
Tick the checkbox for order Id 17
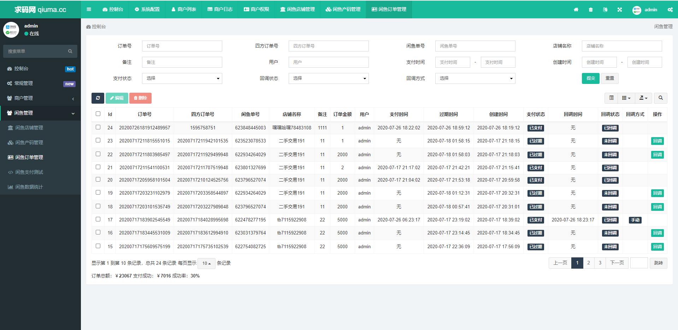coord(98,219)
